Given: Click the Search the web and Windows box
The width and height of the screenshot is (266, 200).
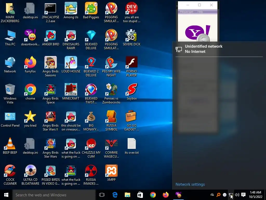Looking at the screenshot, I should 54,195.
